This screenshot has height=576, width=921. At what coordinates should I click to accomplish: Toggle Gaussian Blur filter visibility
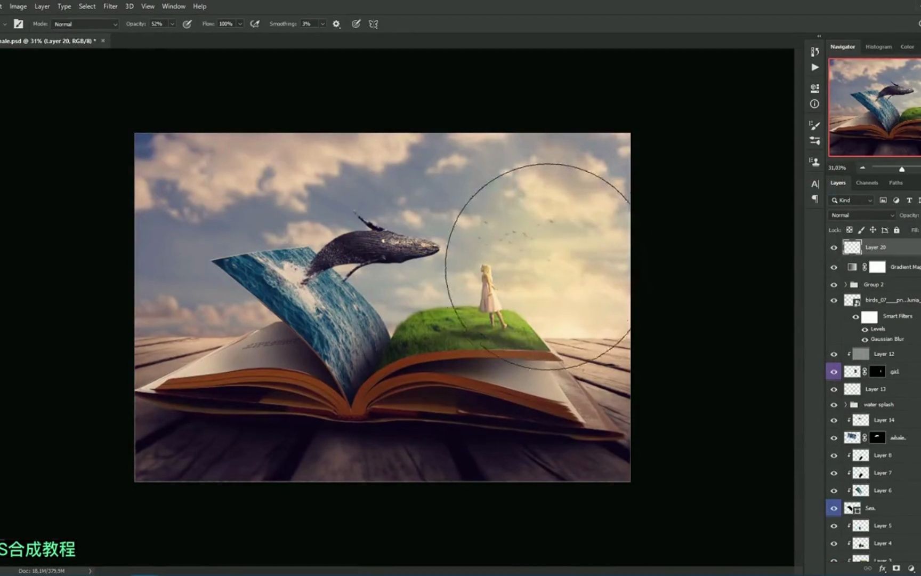865,340
